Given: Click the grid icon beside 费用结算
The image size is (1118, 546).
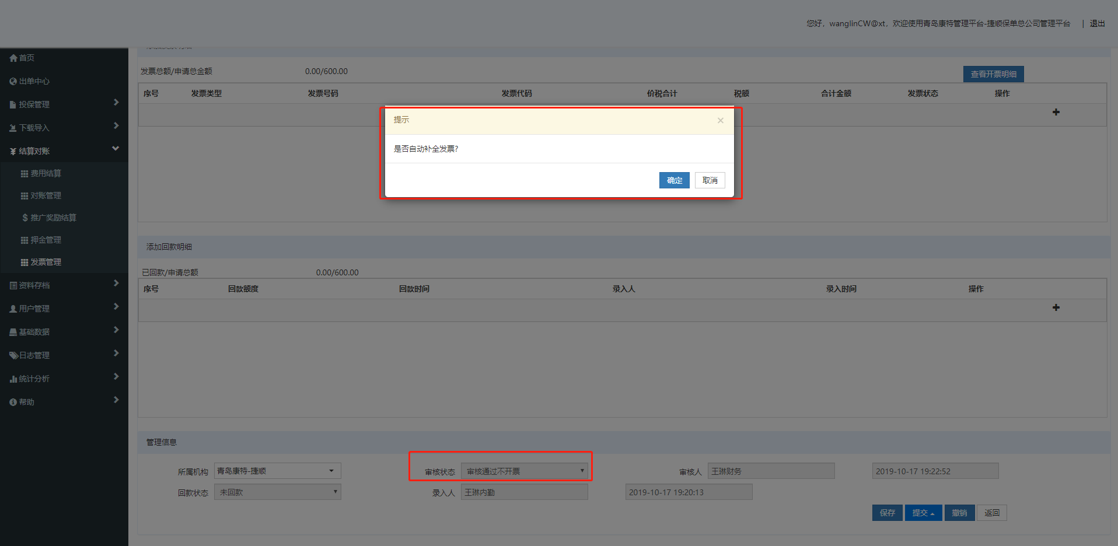Looking at the screenshot, I should pos(25,173).
